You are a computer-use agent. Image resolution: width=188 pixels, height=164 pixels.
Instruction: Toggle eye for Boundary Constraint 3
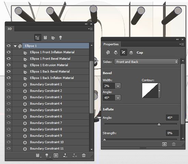pos(9,97)
